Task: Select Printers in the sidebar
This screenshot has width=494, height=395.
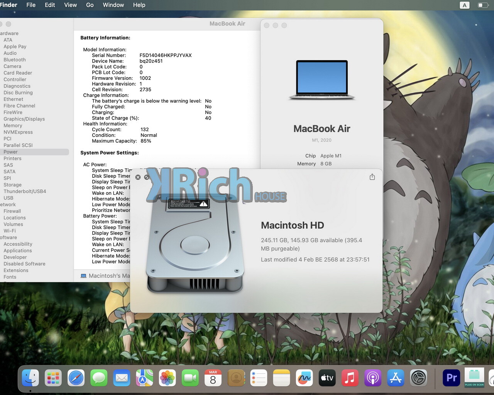Action: coord(12,159)
